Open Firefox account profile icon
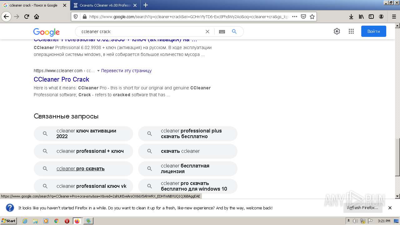 (381, 17)
